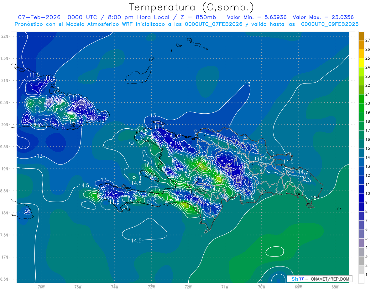
Task: Click the "69W" longitude axis label
Action: click(x=298, y=287)
